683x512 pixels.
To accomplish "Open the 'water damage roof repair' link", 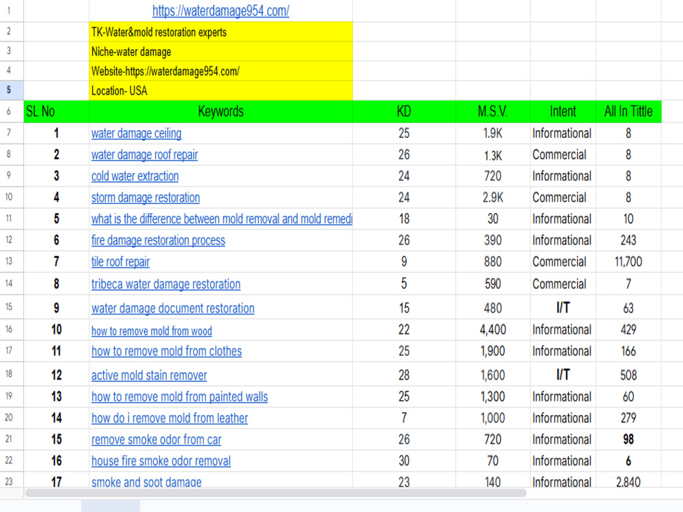I will pyautogui.click(x=145, y=154).
